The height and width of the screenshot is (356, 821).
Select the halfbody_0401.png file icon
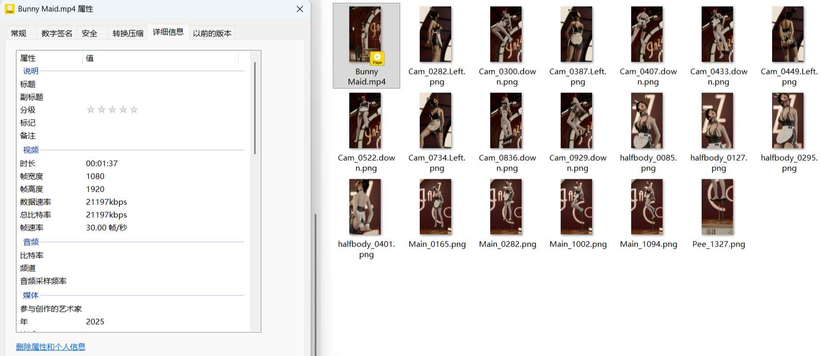(x=365, y=207)
